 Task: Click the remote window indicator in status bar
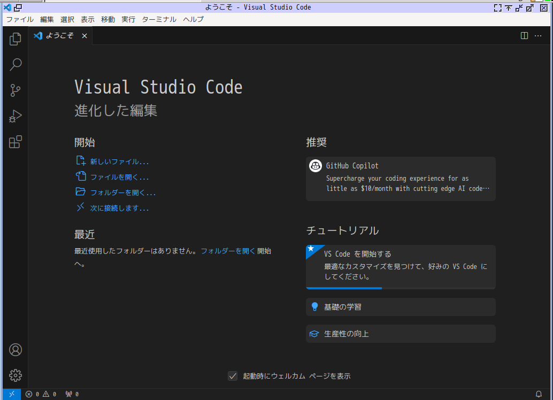(12, 394)
